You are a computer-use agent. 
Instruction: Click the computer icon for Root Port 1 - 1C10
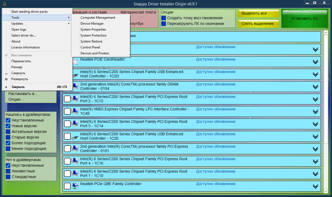click(x=75, y=173)
